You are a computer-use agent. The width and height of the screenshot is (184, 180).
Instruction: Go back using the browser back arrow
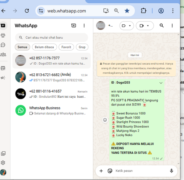click(3, 11)
